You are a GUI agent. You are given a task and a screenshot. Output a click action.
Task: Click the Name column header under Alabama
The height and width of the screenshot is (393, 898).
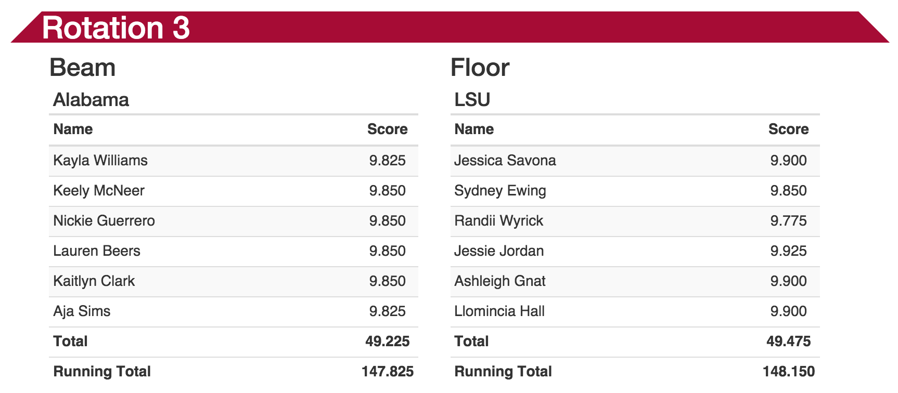73,129
